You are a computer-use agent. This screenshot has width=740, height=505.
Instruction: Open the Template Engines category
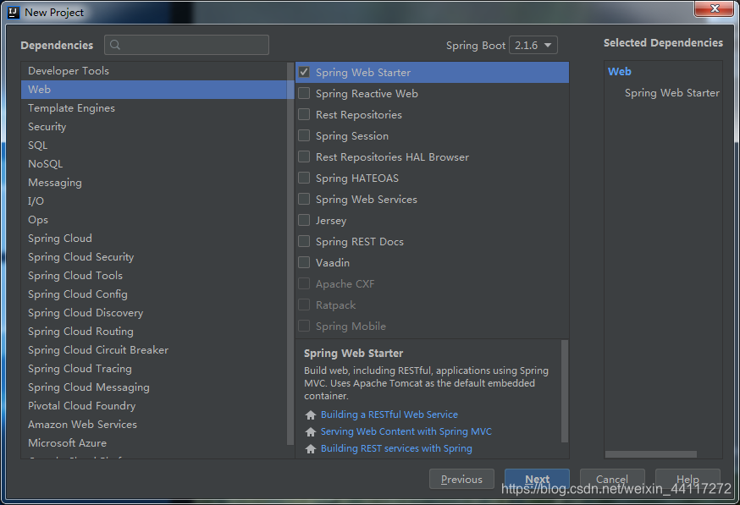[154, 108]
